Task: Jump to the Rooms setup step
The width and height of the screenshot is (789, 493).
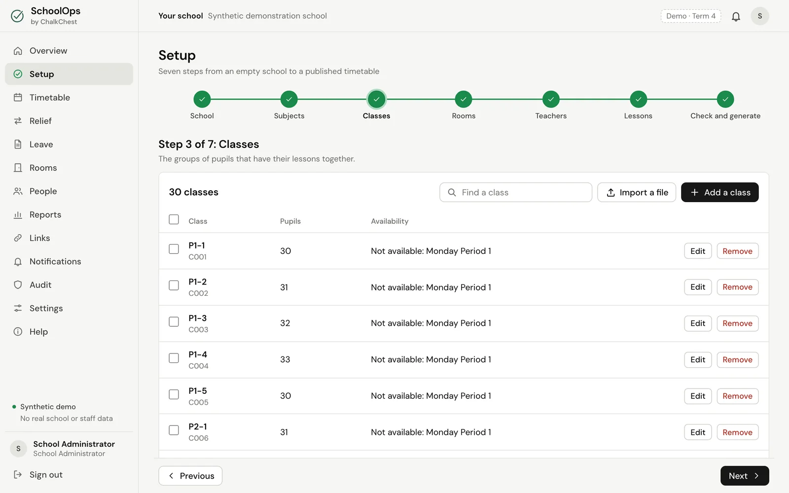Action: (x=464, y=106)
